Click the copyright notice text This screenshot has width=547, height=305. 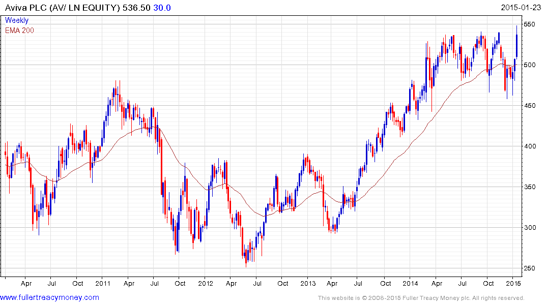pyautogui.click(x=421, y=298)
